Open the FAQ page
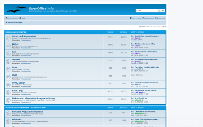Viewport: 203px width, 127px height. (22, 18)
